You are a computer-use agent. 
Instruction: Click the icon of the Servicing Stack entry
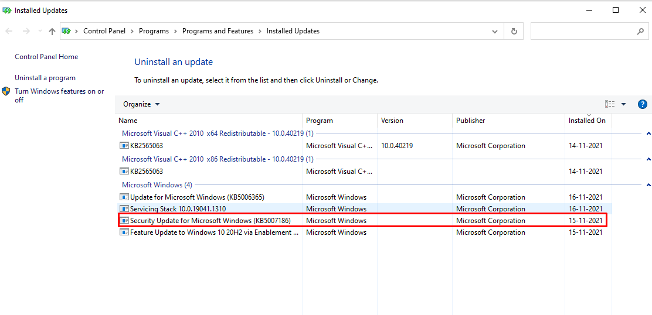124,209
